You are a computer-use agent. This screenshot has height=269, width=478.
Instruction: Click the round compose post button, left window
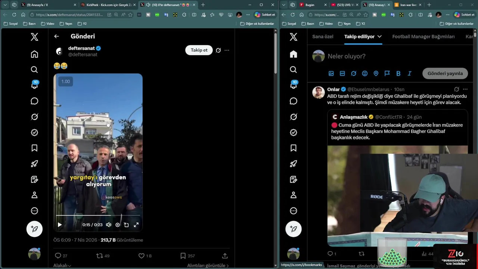(34, 229)
